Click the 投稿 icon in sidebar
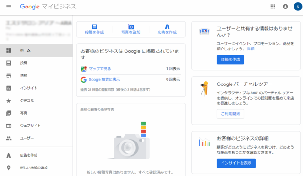 [9, 63]
